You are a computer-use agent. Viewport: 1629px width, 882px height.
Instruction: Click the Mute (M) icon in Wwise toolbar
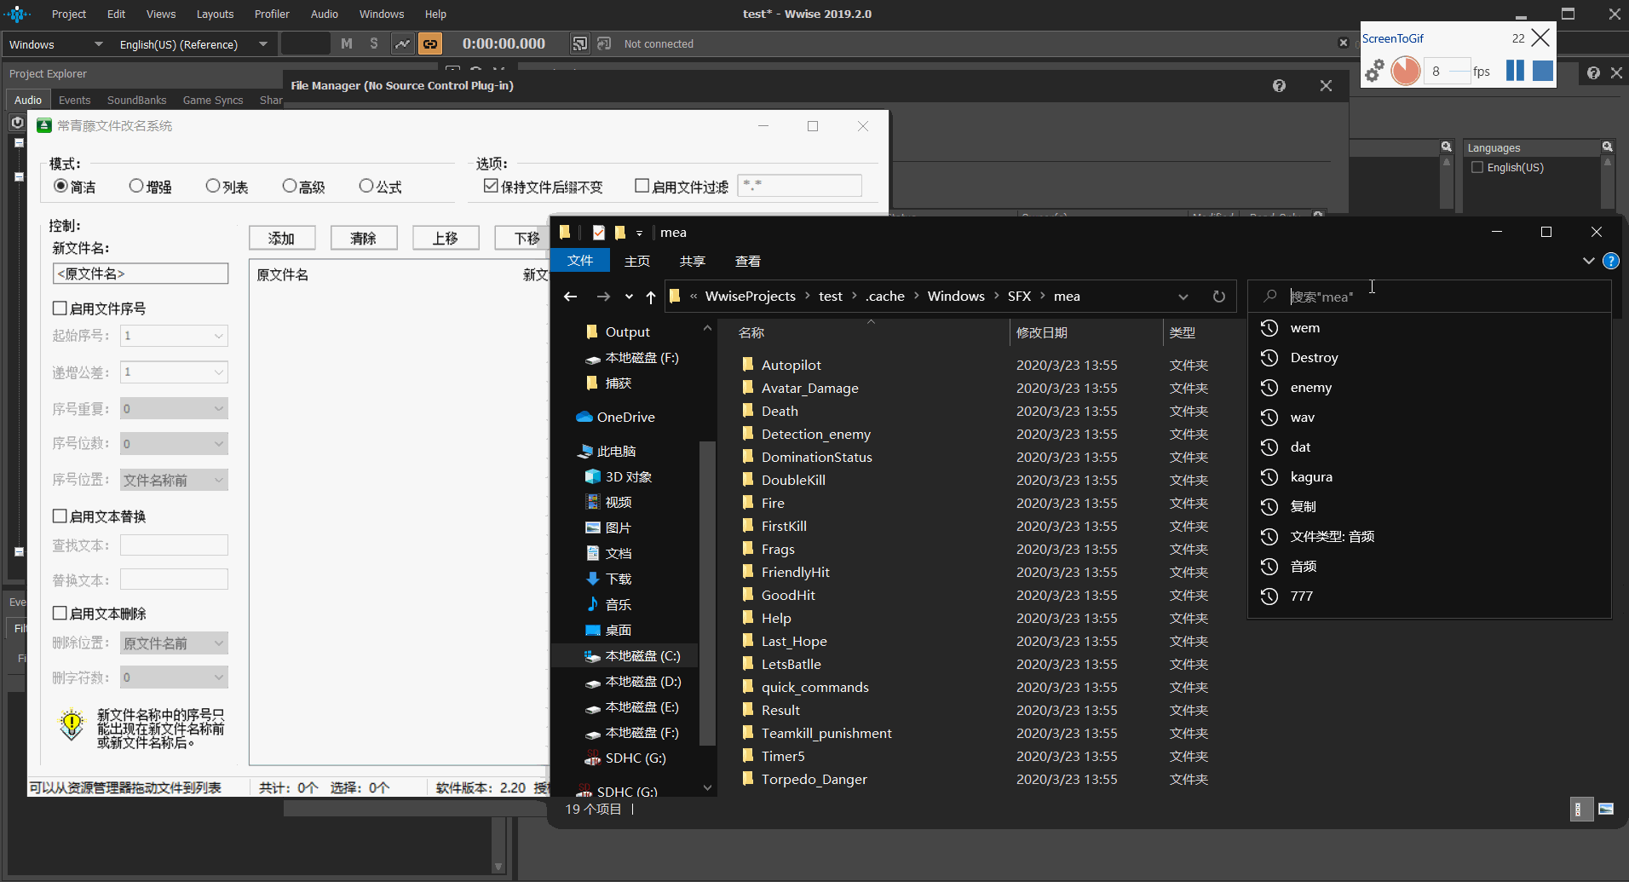click(346, 43)
